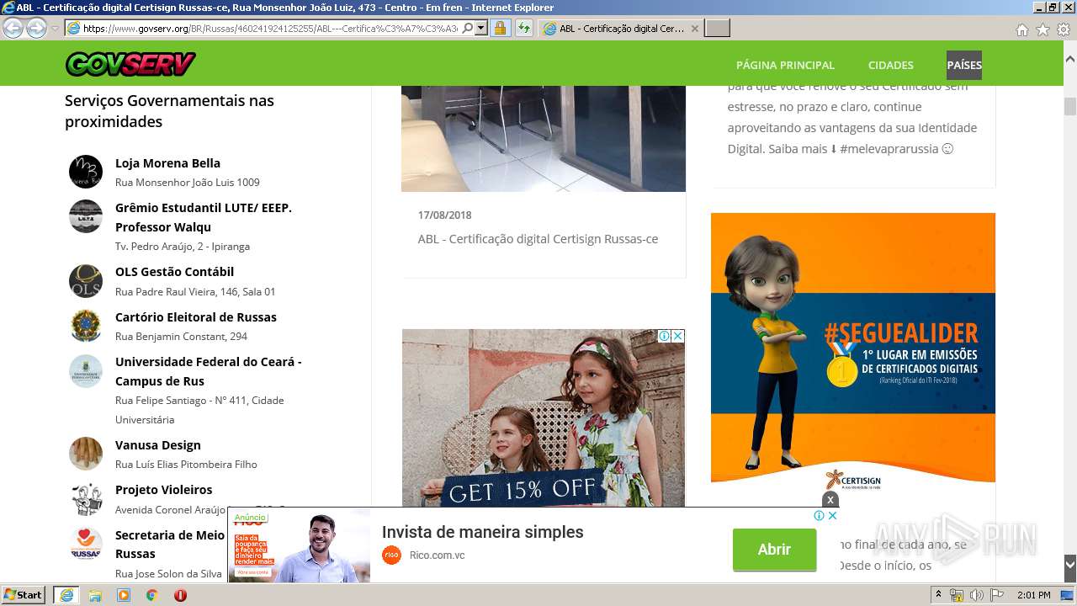Image resolution: width=1077 pixels, height=606 pixels.
Task: Open a new blank tab
Action: click(x=717, y=29)
